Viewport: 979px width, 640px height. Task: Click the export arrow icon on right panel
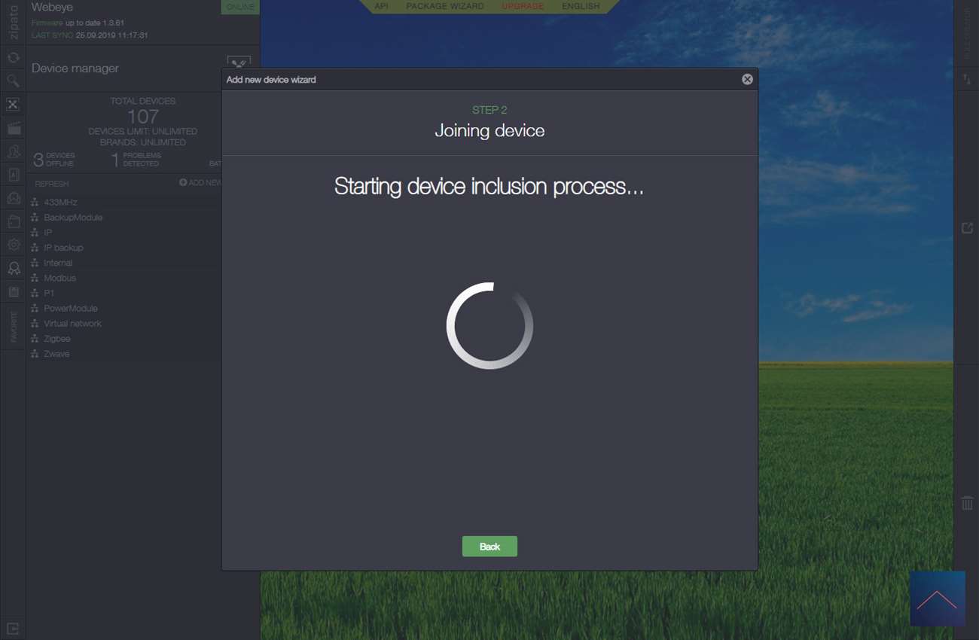pos(967,228)
